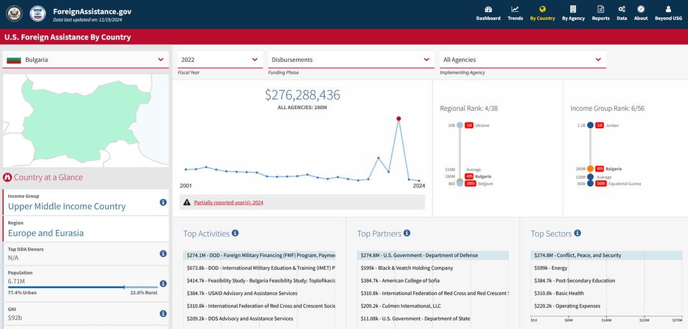Open the By Agency building icon
The width and height of the screenshot is (688, 329).
573,9
